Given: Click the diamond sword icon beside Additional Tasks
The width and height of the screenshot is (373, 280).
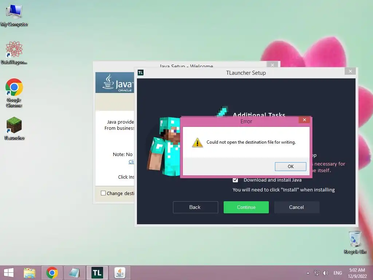Looking at the screenshot, I should point(223,111).
